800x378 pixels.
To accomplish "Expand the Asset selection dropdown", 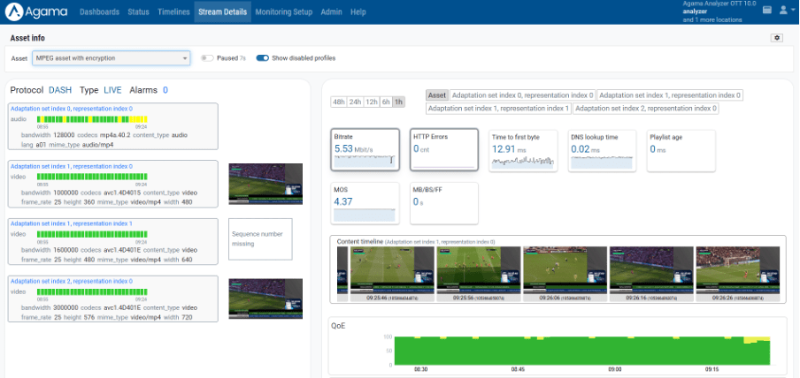I will (x=111, y=58).
